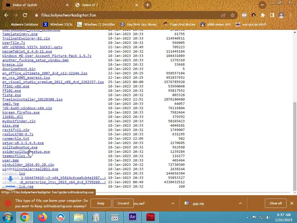Switch to the Index of /polish tab
Image resolution: width=297 pixels, height=223 pixels.
click(36, 5)
